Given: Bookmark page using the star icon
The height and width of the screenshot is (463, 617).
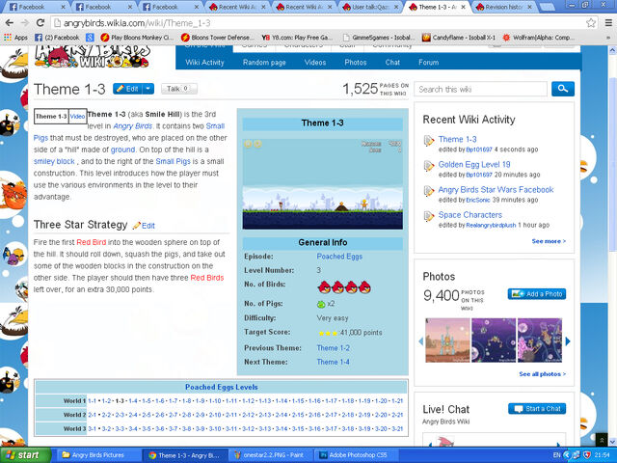Looking at the screenshot, I should click(591, 23).
